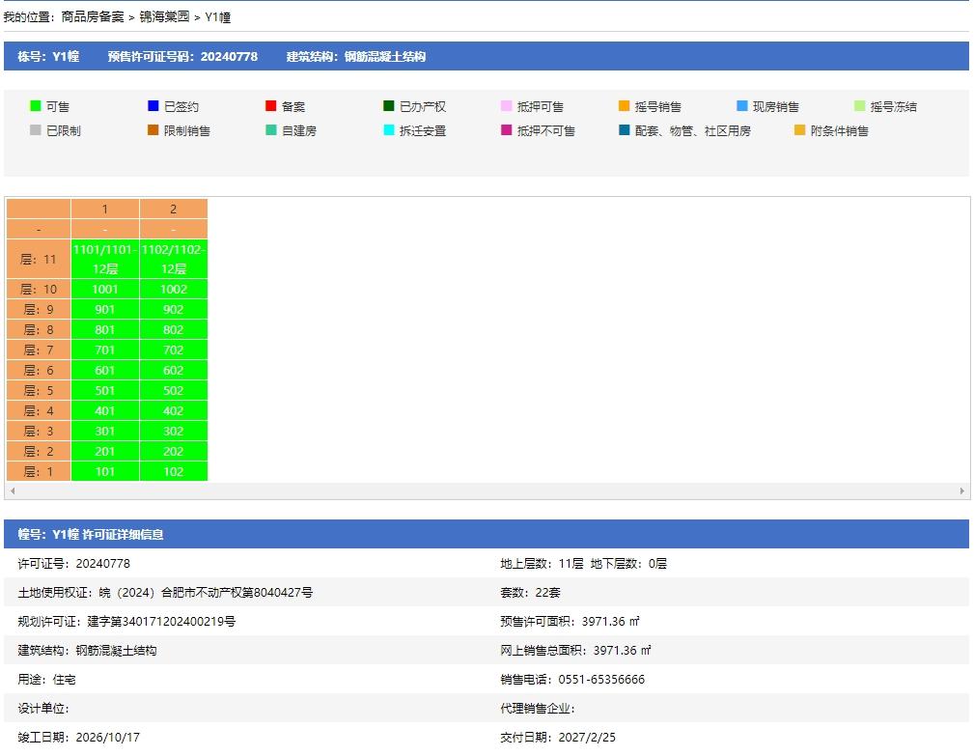Select unit 202
974x756 pixels.
coord(174,452)
